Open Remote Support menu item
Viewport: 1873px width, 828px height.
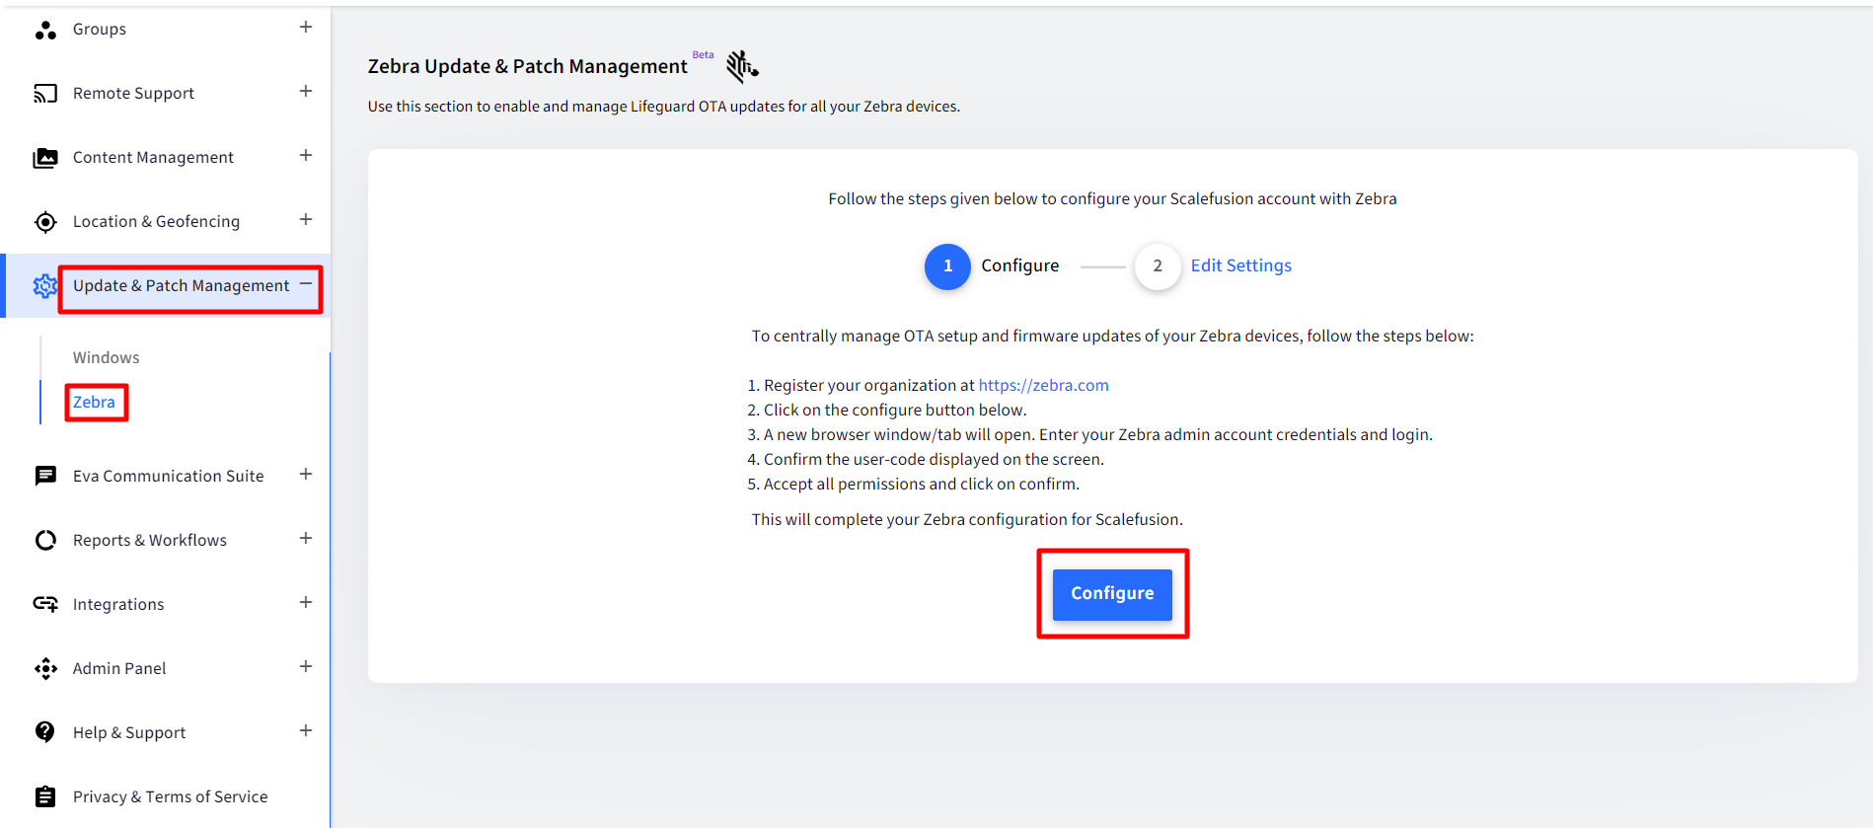pos(133,94)
